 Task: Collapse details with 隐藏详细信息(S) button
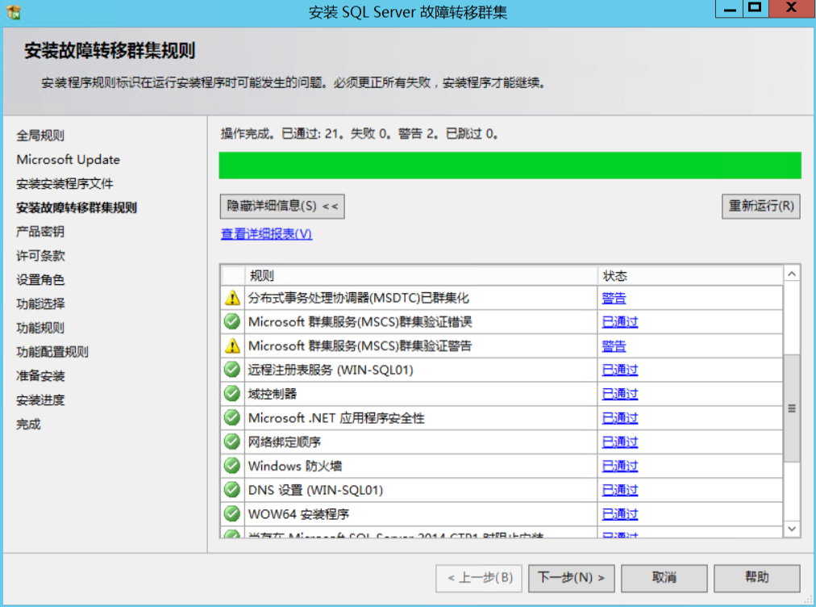282,207
